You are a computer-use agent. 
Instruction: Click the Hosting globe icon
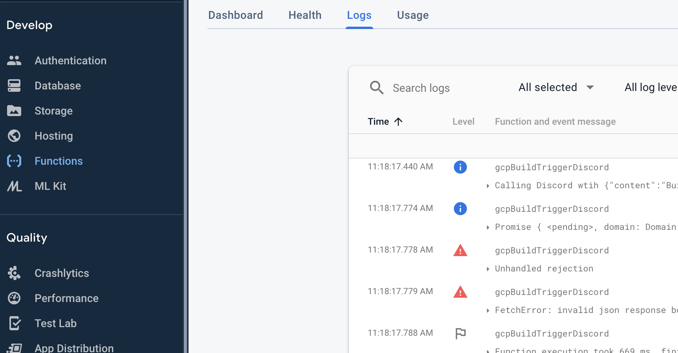tap(14, 136)
